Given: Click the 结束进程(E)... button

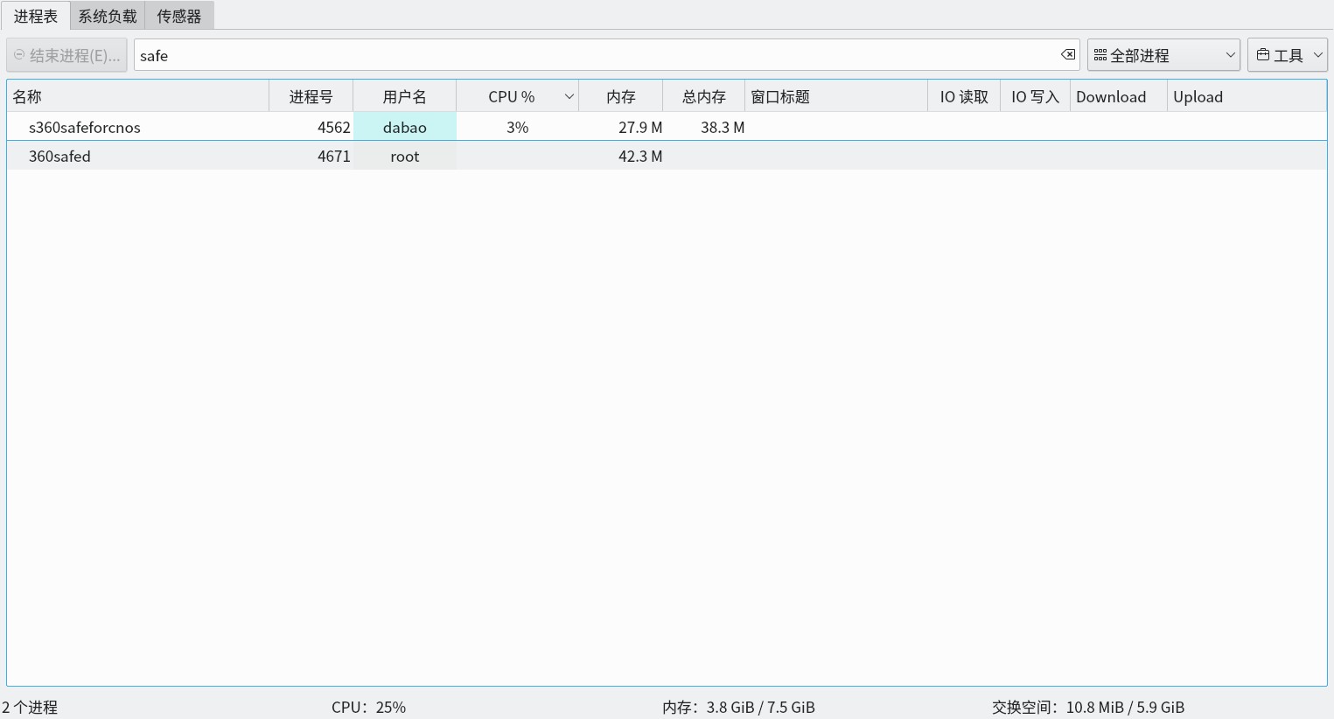Looking at the screenshot, I should tap(66, 55).
